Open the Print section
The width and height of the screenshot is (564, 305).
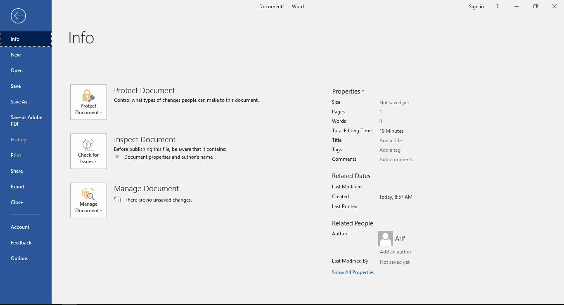pos(16,155)
